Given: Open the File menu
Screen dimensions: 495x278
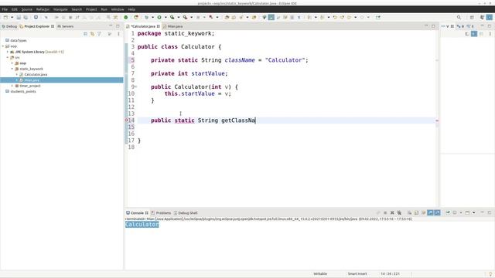Looking at the screenshot, I should tap(5, 9).
